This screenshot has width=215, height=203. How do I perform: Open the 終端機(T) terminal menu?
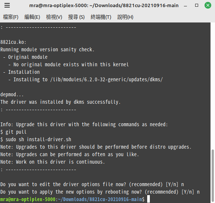coord(101,17)
